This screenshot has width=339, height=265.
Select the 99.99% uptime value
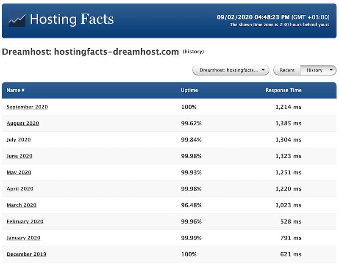pos(192,238)
